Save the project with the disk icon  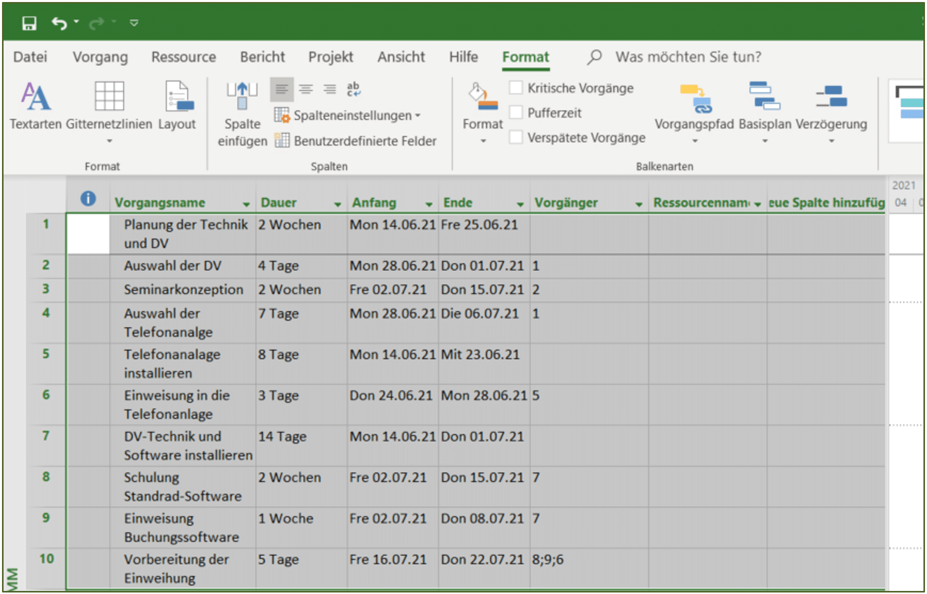coord(29,23)
